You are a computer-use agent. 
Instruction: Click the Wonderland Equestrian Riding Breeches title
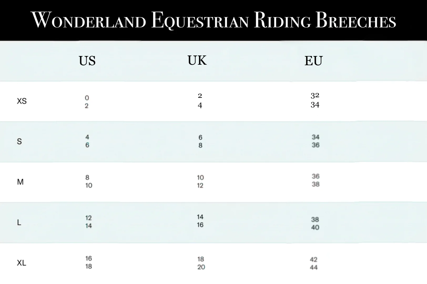coord(213,20)
